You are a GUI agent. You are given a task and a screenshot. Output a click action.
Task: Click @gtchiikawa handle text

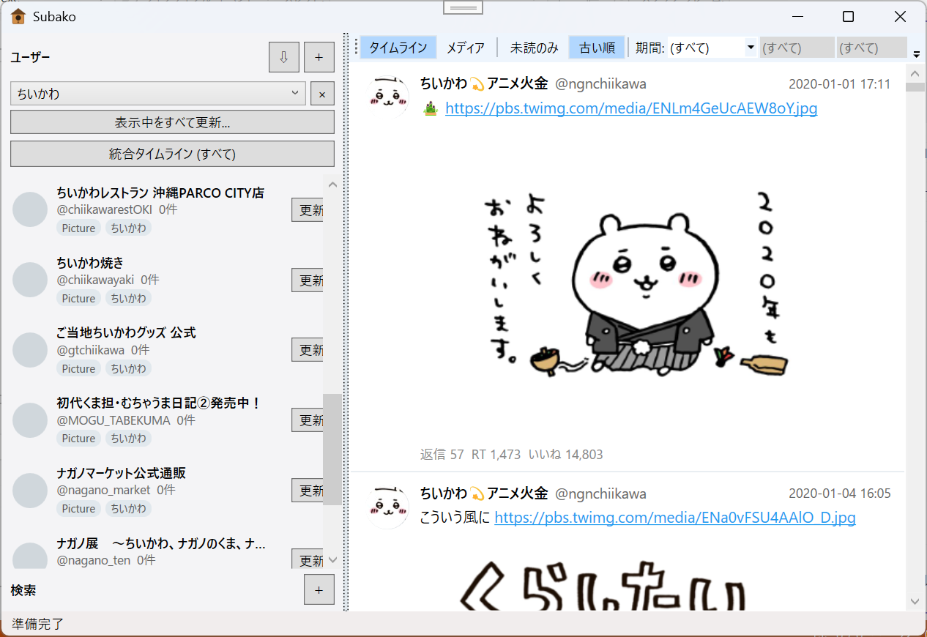pos(90,350)
